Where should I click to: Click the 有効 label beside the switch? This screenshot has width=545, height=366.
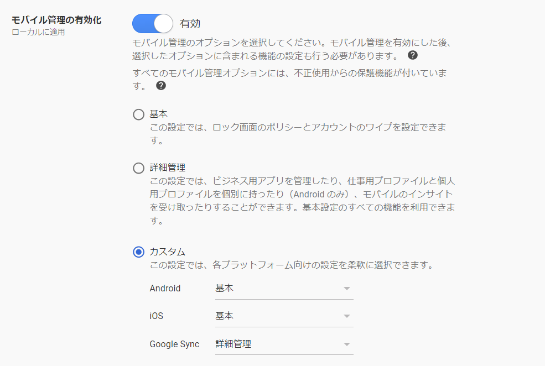pos(190,24)
